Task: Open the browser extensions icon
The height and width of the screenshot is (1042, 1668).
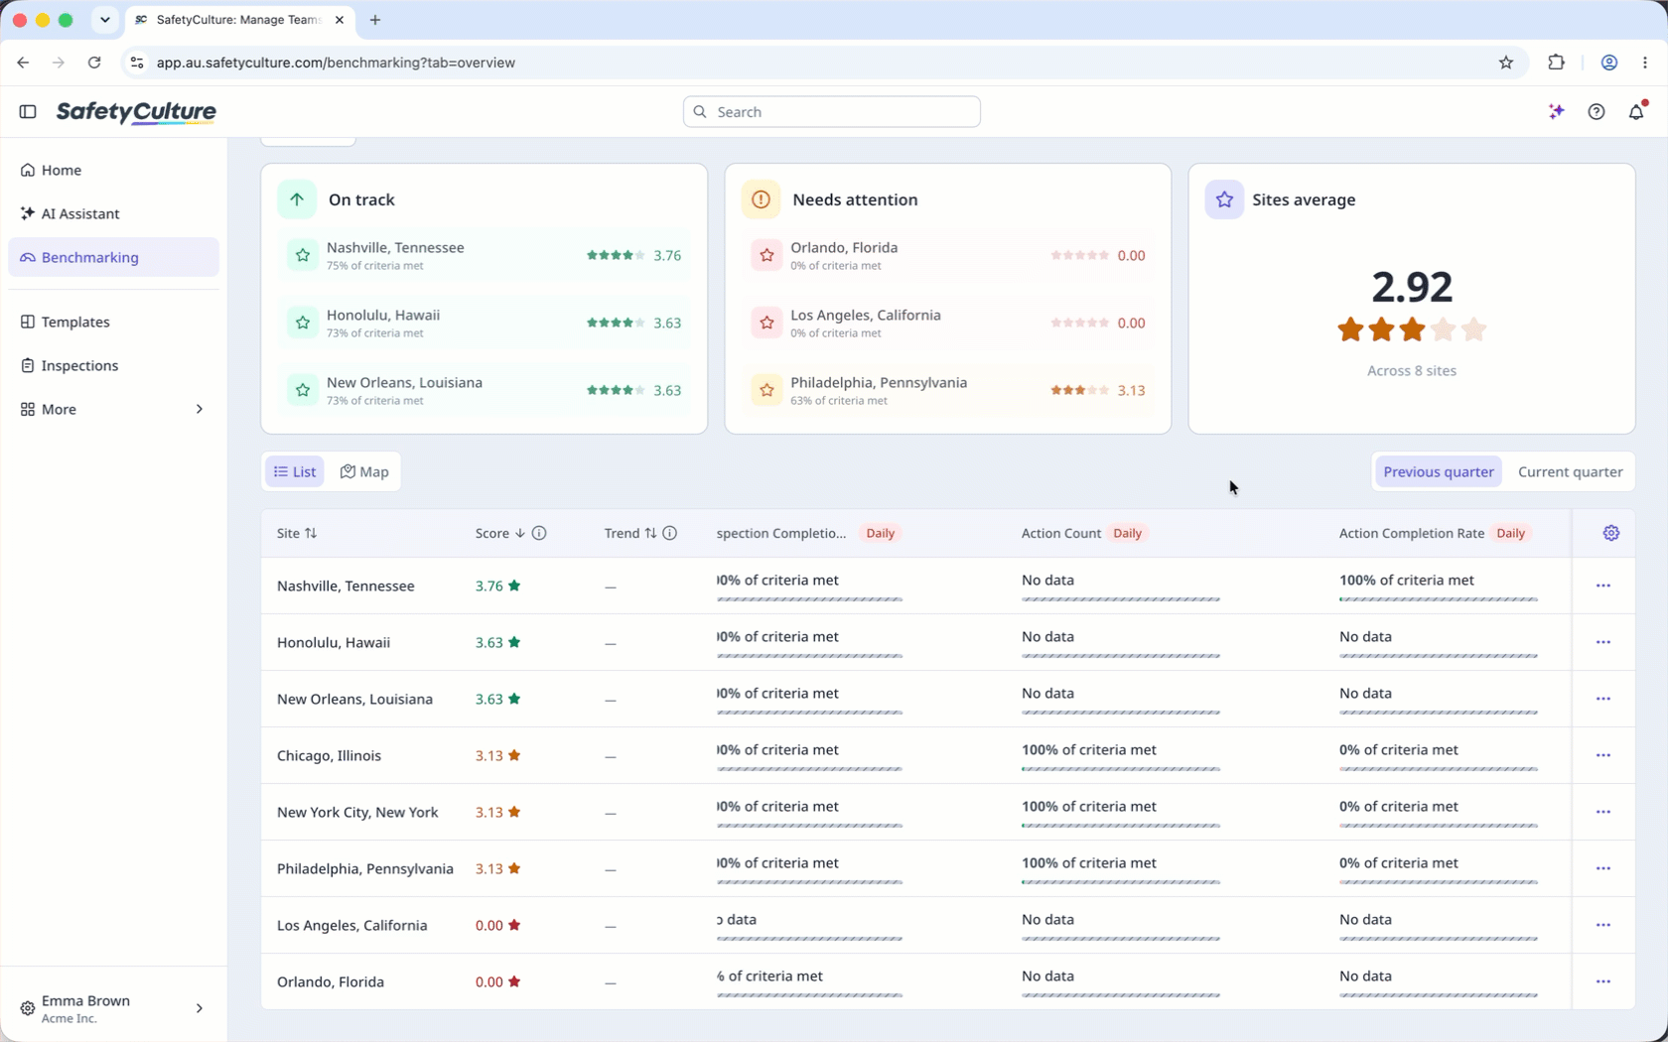Action: click(1556, 63)
